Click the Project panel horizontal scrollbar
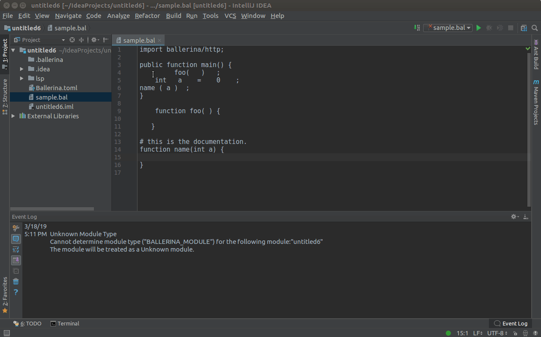 (x=52, y=209)
